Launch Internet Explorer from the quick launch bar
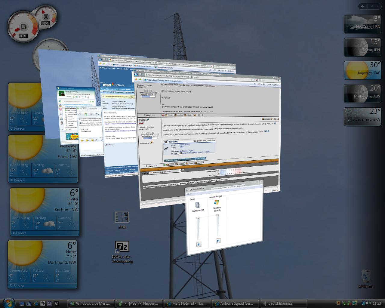This screenshot has height=308, width=385. coord(36,303)
